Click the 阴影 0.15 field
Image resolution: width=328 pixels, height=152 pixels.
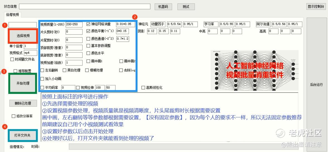pos(163,31)
